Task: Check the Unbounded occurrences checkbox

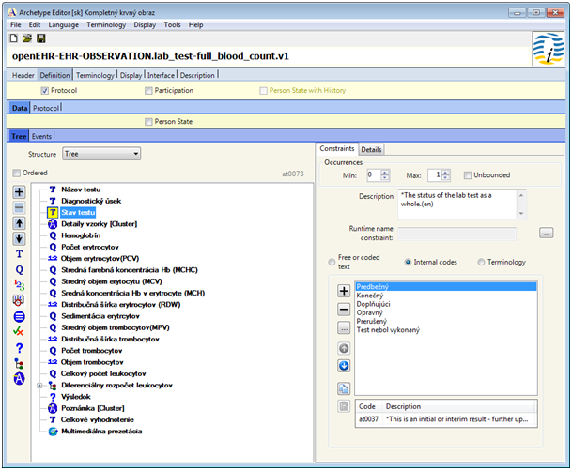Action: click(x=468, y=175)
